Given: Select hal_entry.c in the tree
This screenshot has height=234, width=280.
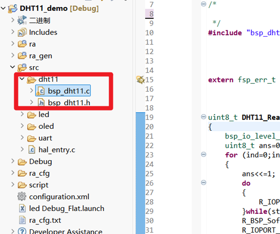Looking at the screenshot, I should coord(57,150).
